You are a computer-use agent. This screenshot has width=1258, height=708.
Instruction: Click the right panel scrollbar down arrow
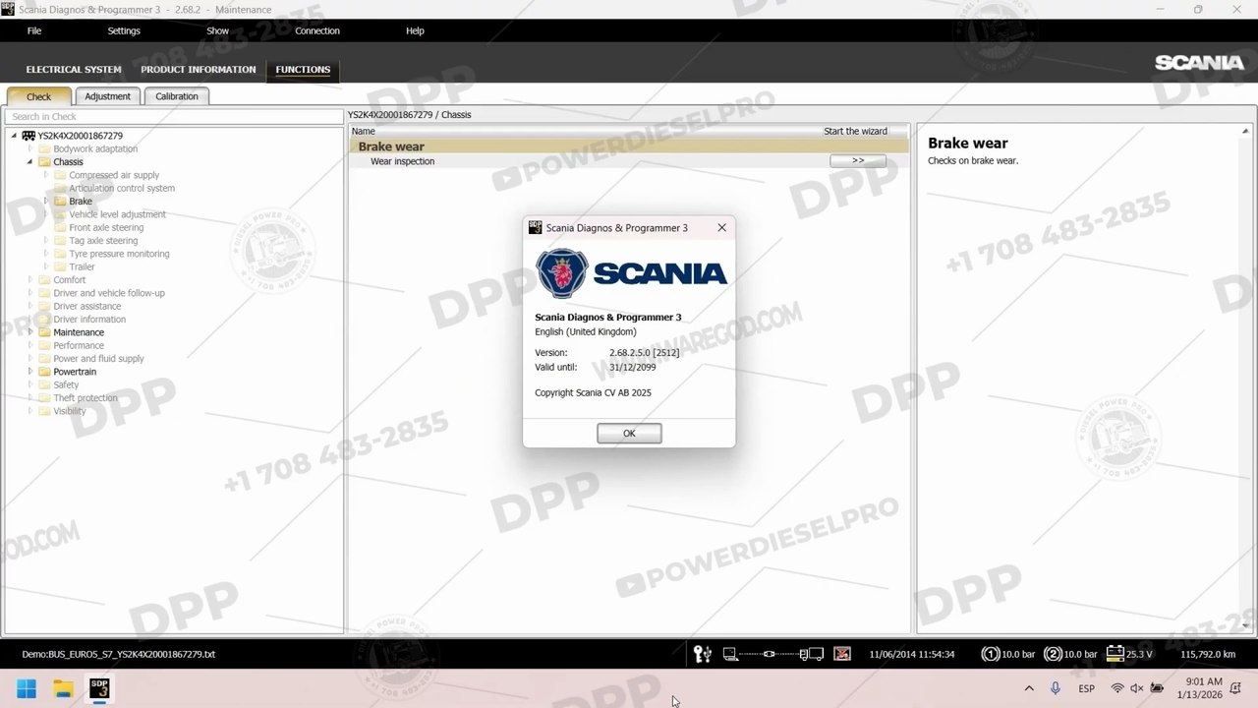point(1247,625)
